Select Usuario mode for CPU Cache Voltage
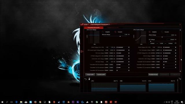Image resolution: width=185 pixels, height=104 pixels. point(162,32)
